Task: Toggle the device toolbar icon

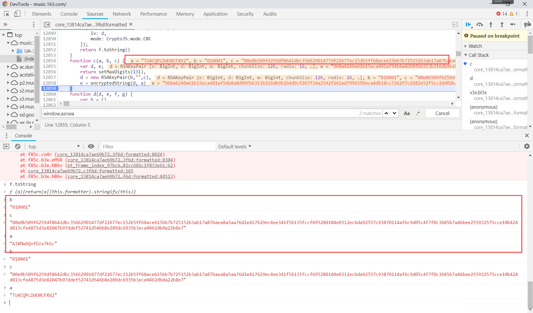Action: click(17, 14)
